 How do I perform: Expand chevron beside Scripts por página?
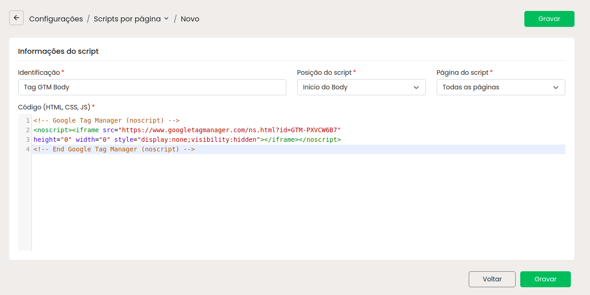click(x=166, y=19)
